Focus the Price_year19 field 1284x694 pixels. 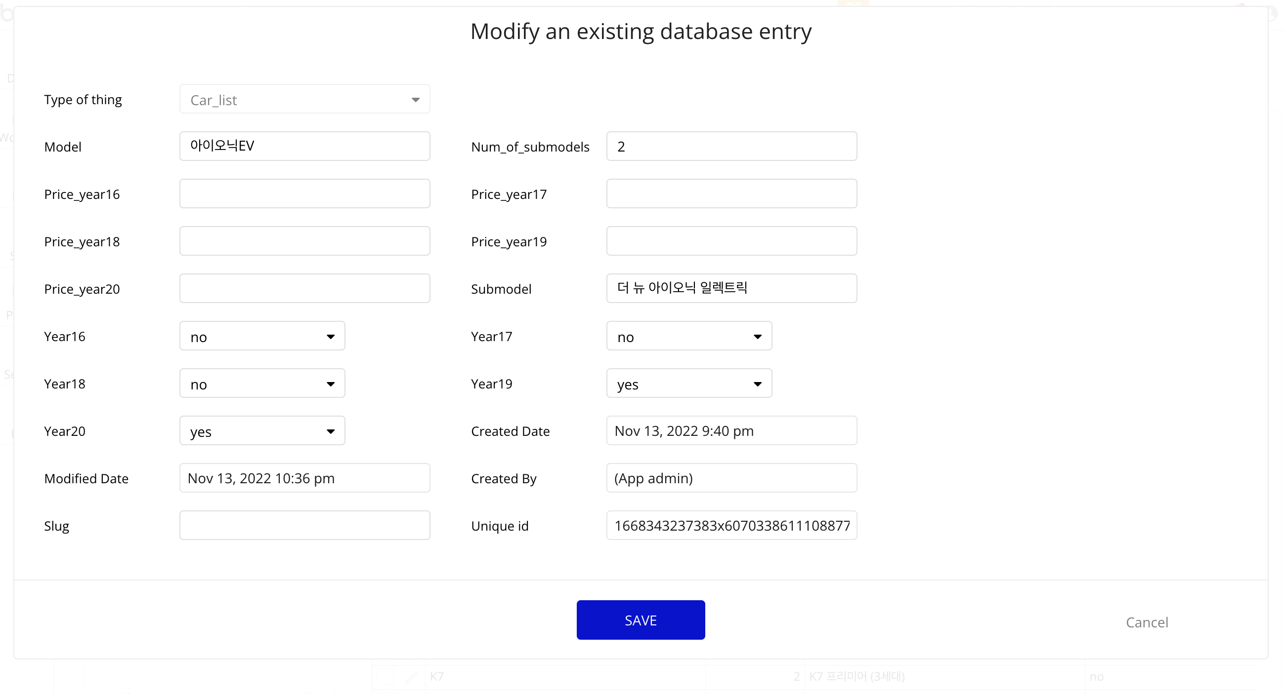pos(731,241)
